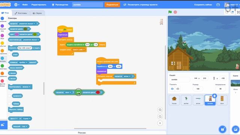Open the Внешний вид (Looks) block category

3,28
